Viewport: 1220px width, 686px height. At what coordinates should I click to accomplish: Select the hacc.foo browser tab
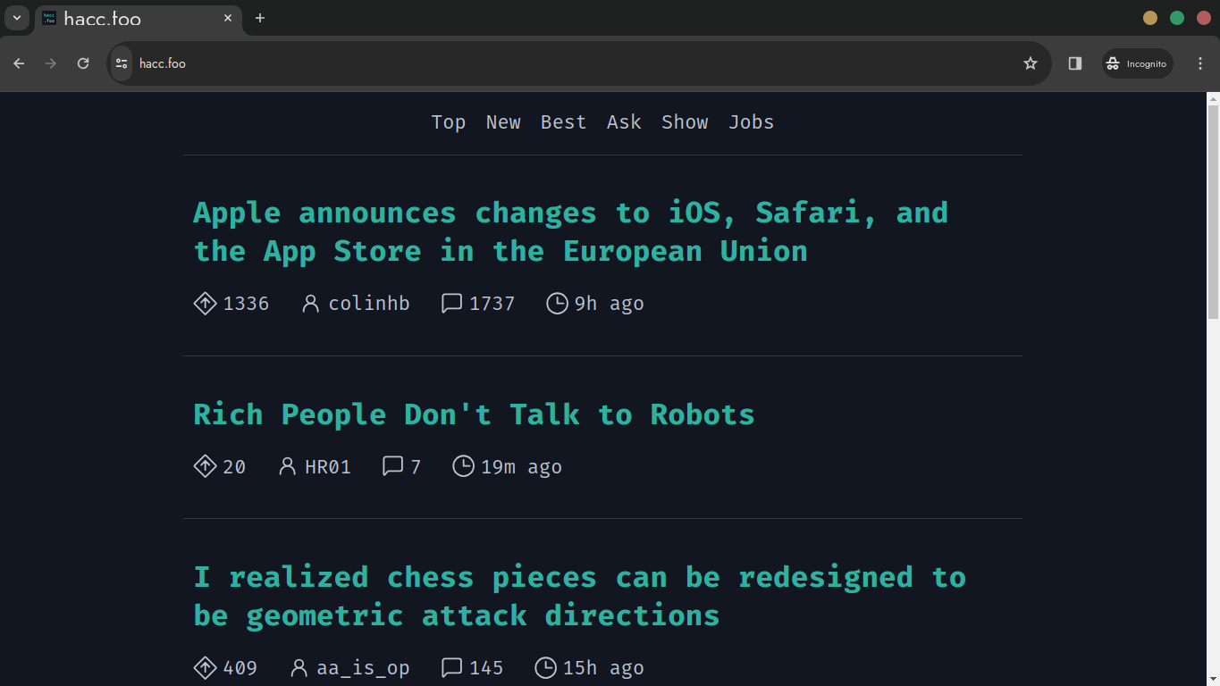pyautogui.click(x=139, y=18)
